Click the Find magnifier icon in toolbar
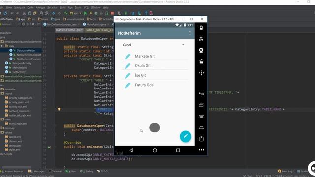The width and height of the screenshot is (315, 177). click(41, 13)
